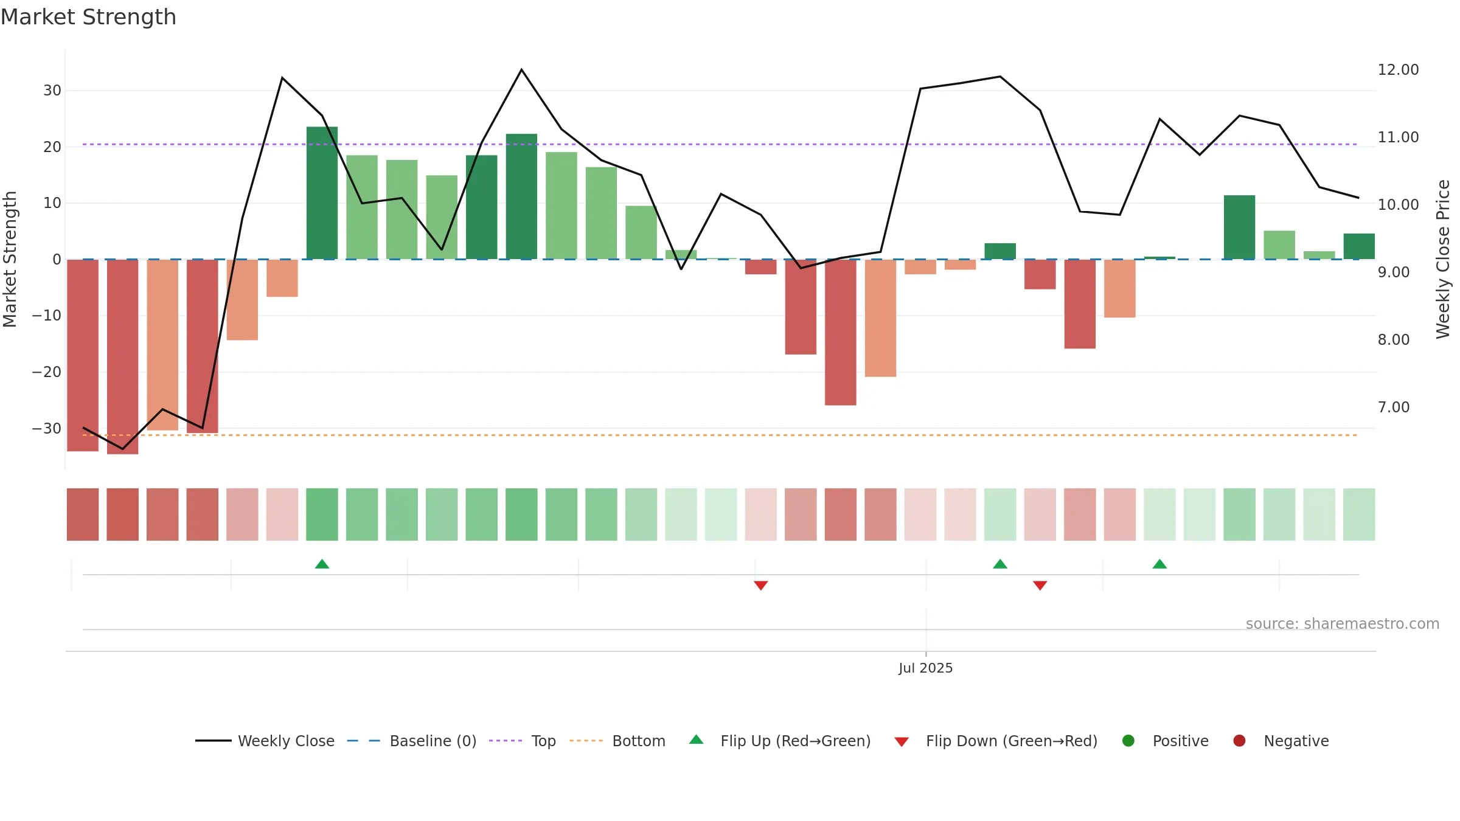
Task: Toggle the Flip Up (Red→Green) legend entry
Action: tap(780, 741)
